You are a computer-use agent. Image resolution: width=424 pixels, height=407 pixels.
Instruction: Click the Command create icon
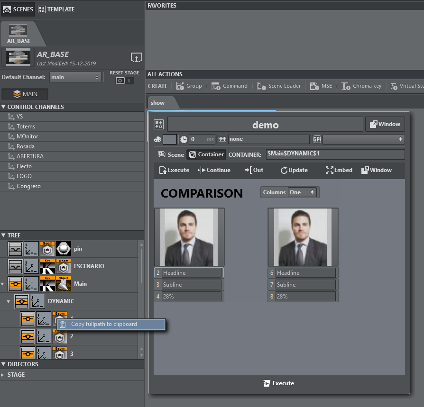(216, 86)
